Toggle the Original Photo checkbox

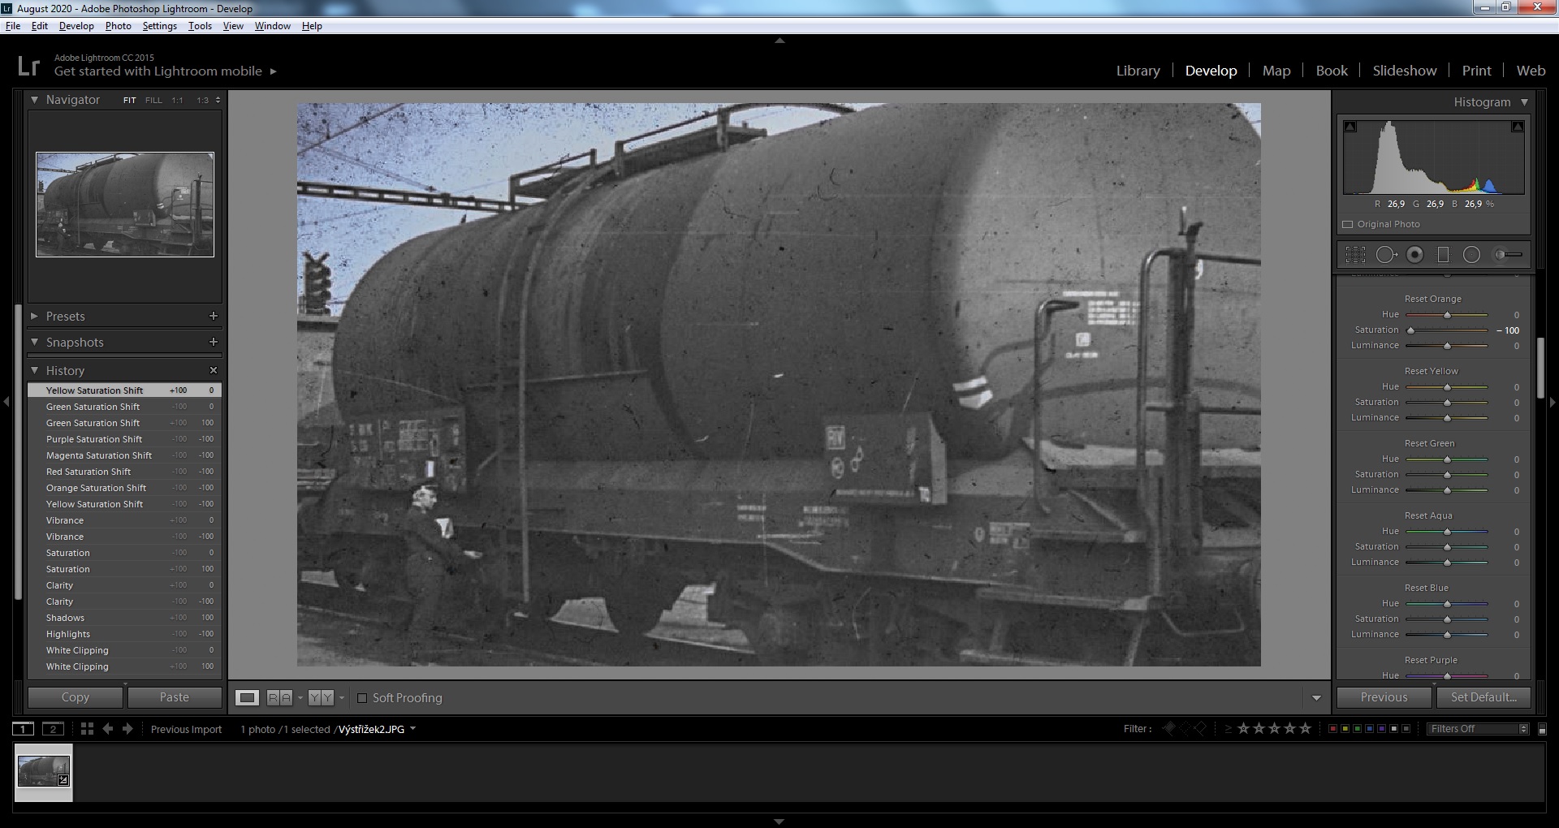tap(1348, 224)
